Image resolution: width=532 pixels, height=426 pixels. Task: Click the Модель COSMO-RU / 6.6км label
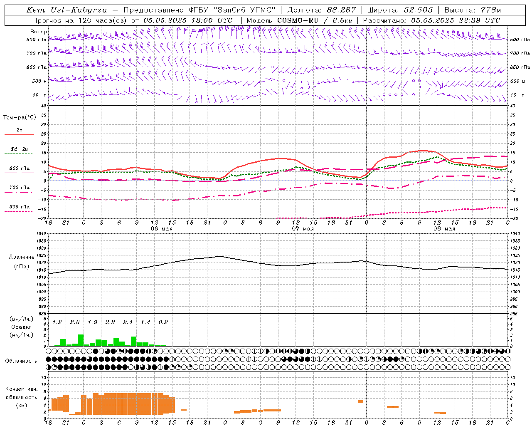click(x=300, y=20)
